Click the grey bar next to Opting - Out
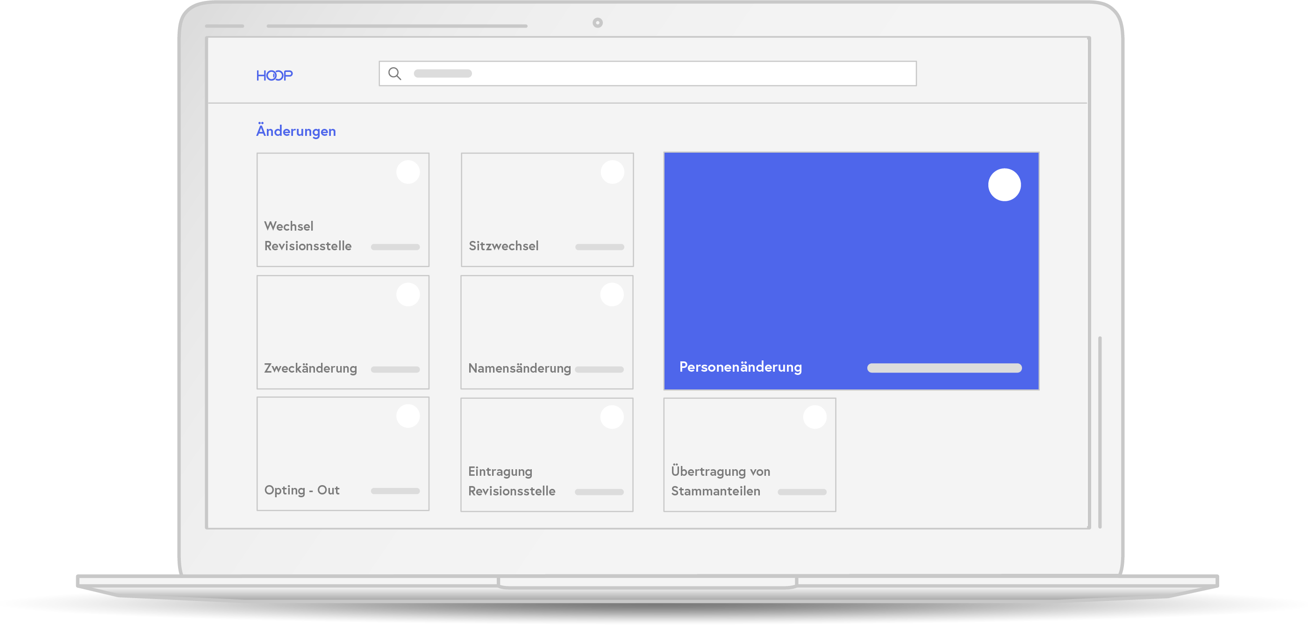Viewport: 1308px width, 635px height. 395,491
